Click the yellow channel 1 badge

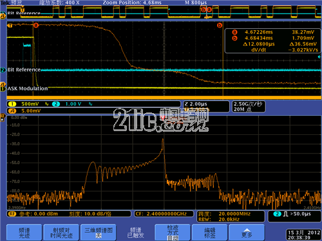(12, 104)
